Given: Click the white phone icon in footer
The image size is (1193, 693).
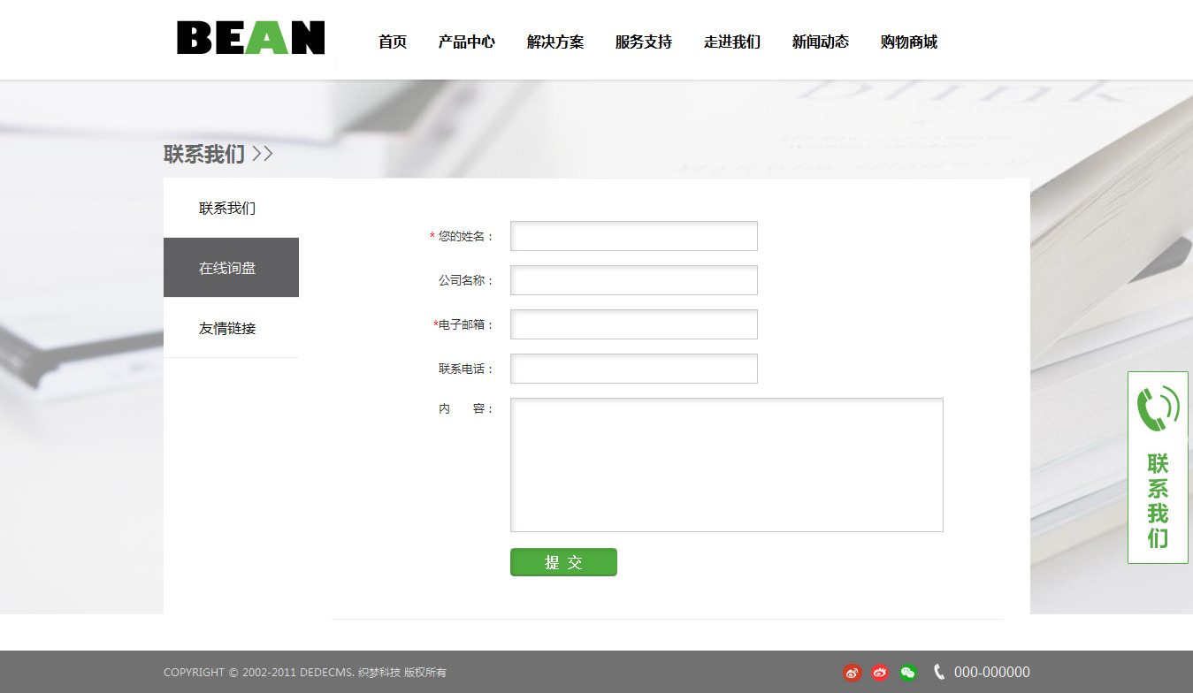Looking at the screenshot, I should pyautogui.click(x=939, y=673).
